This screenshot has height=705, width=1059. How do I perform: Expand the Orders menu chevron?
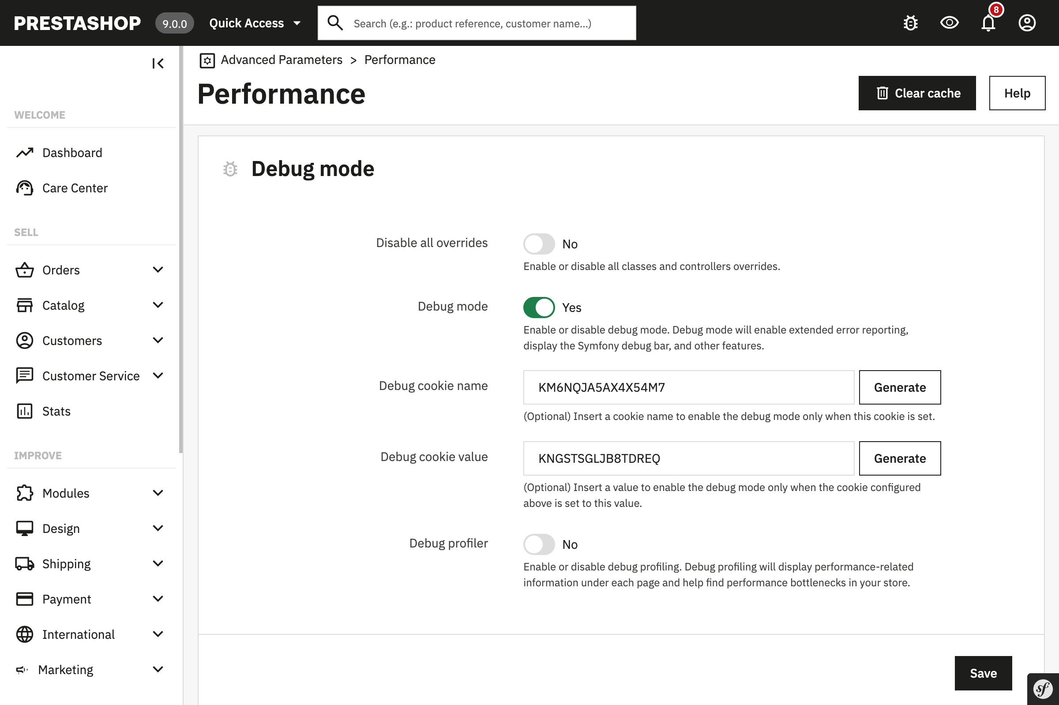tap(158, 270)
